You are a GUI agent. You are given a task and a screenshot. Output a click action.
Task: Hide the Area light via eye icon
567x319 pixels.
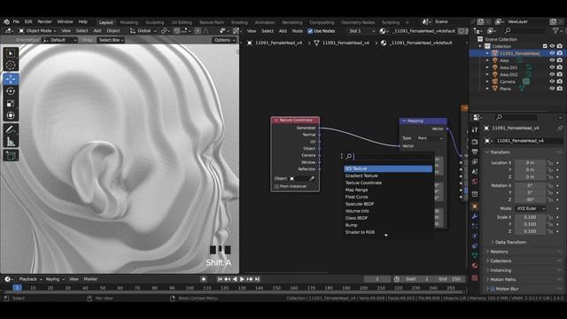tap(552, 60)
